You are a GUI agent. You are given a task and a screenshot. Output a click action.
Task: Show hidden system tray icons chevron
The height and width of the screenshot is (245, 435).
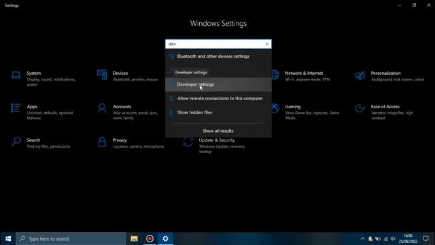point(362,239)
